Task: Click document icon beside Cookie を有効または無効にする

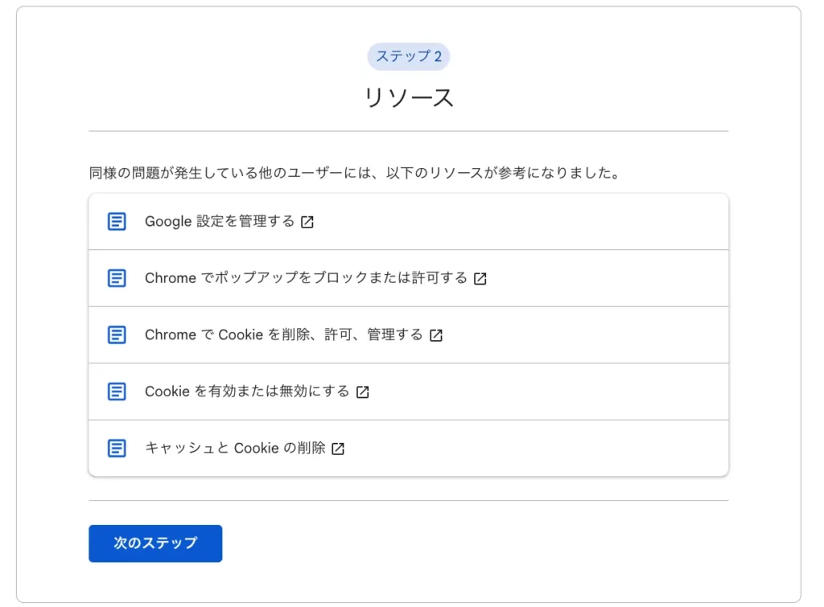Action: [117, 392]
